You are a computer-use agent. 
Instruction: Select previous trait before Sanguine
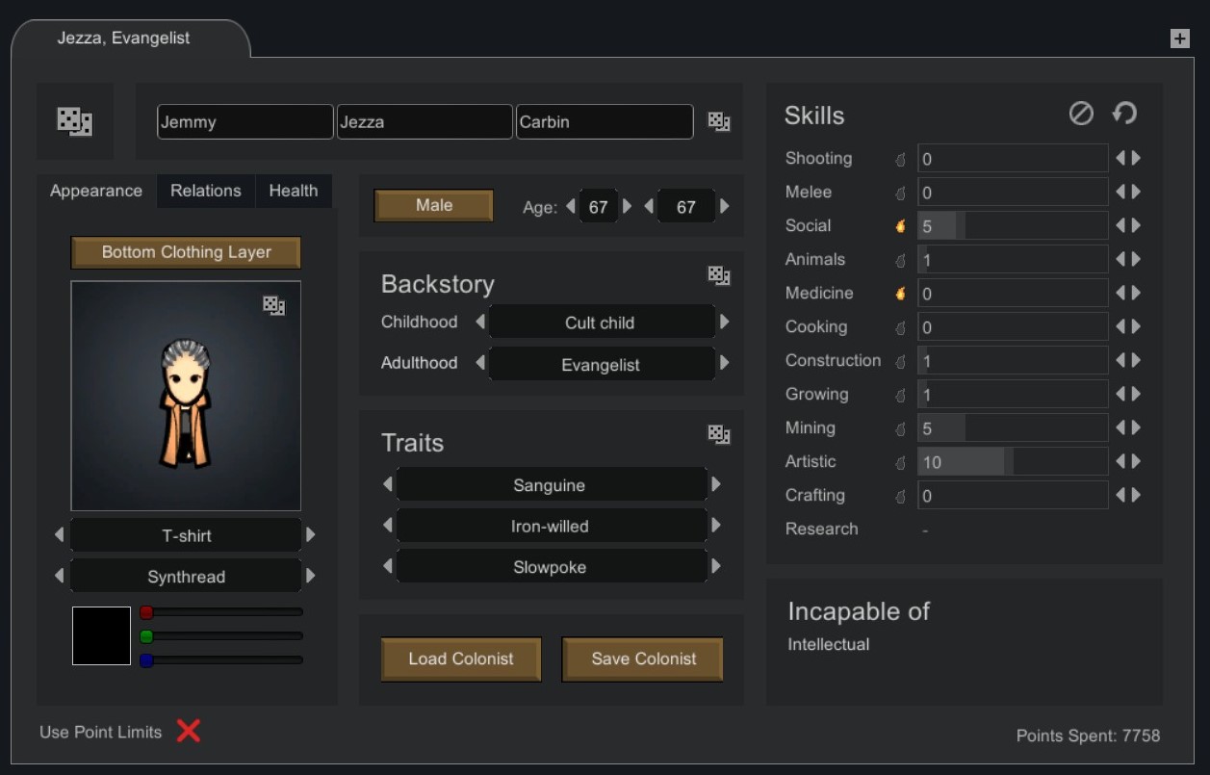388,484
